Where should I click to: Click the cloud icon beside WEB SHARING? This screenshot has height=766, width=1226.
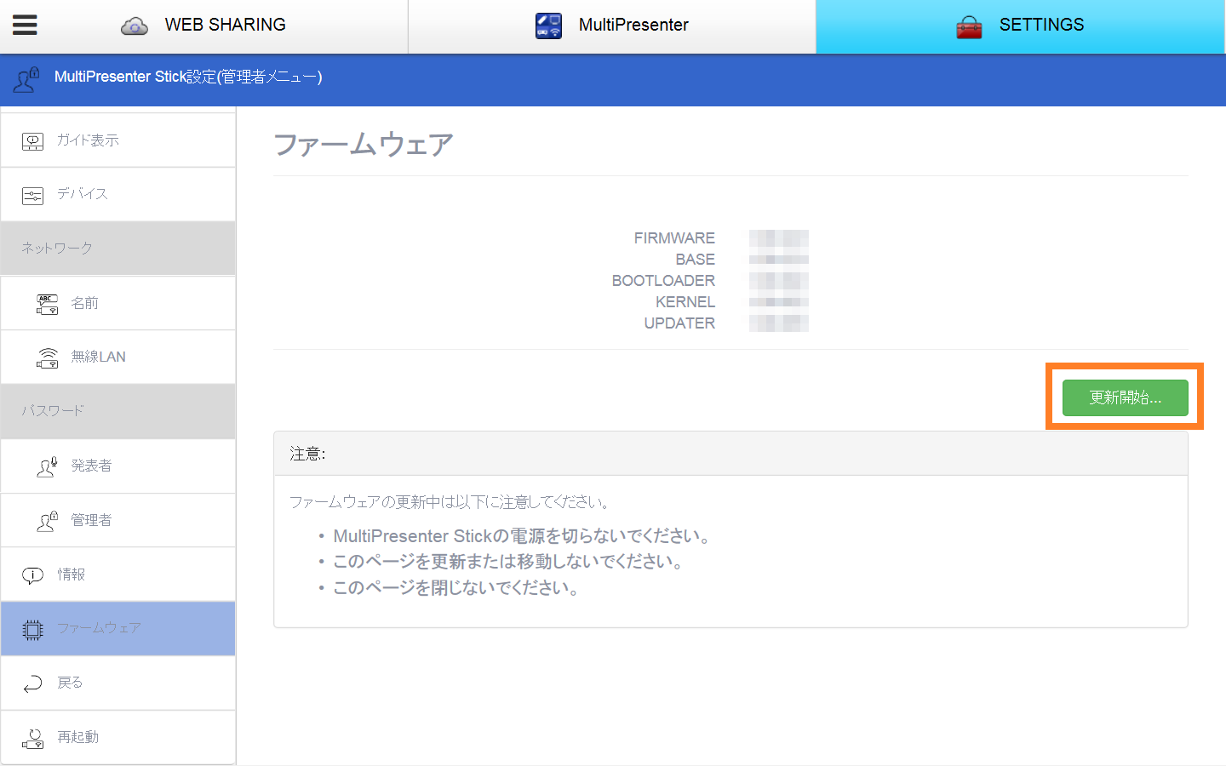(x=135, y=25)
